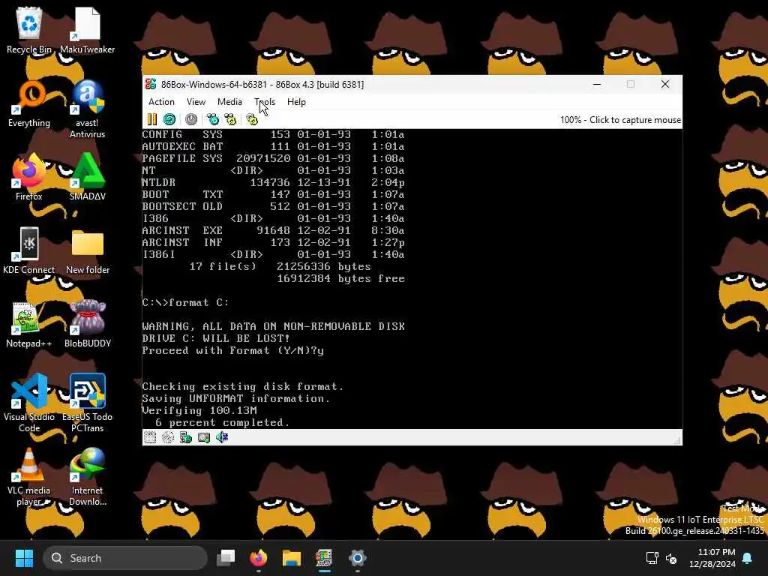Open the View menu in 86Box
768x576 pixels.
(196, 102)
